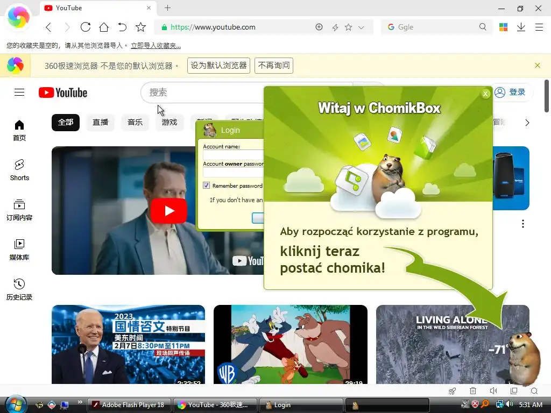Dismiss the default browser notification bar

(538, 65)
